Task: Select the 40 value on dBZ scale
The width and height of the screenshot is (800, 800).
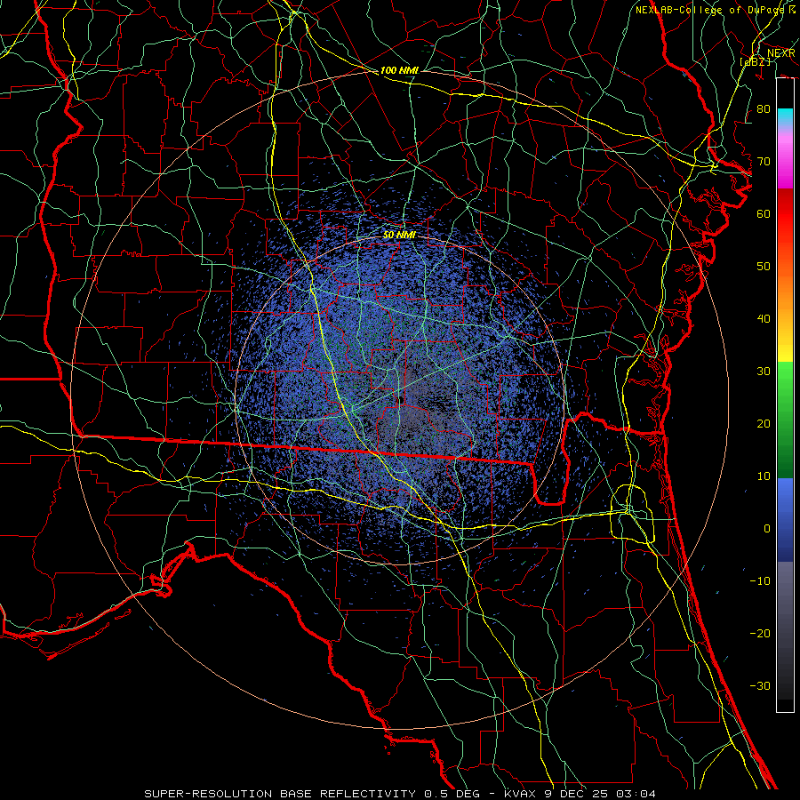Action: [x=764, y=319]
